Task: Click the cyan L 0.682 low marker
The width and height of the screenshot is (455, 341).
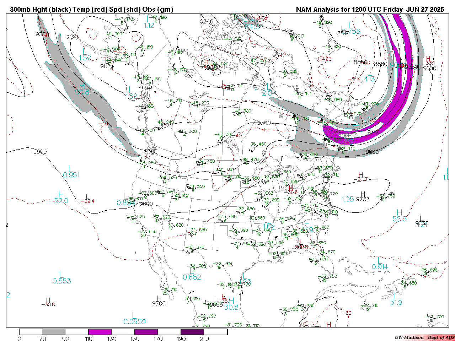Action: coord(192,274)
